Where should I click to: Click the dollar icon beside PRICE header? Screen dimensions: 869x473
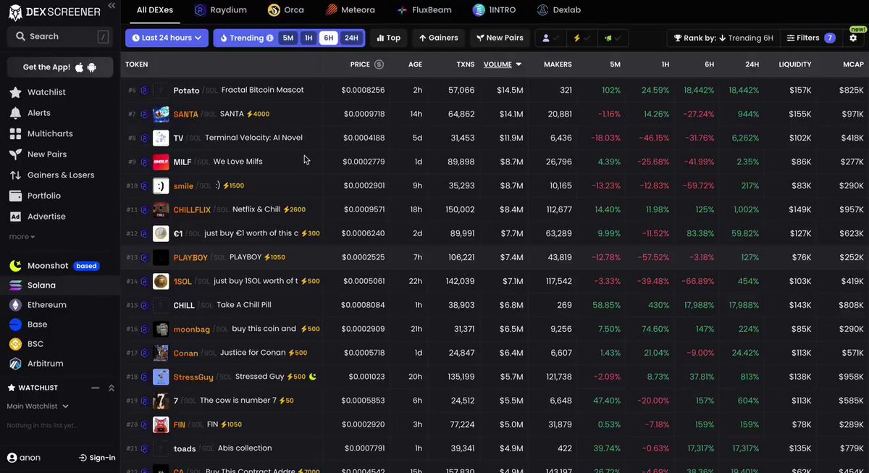tap(379, 64)
